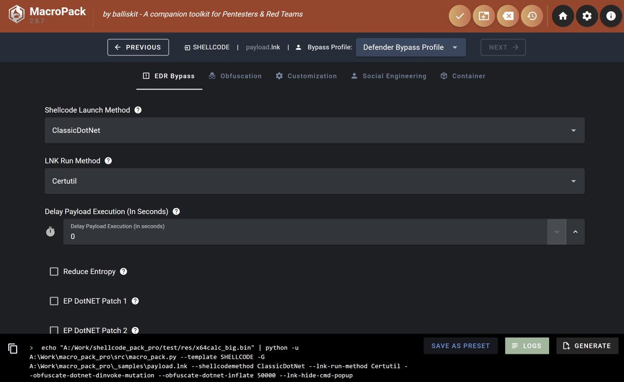Click the backspace clear icon in header
Image resolution: width=624 pixels, height=382 pixels.
pos(508,16)
